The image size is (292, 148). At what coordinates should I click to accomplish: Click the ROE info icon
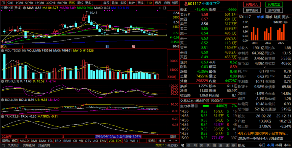point(247,86)
